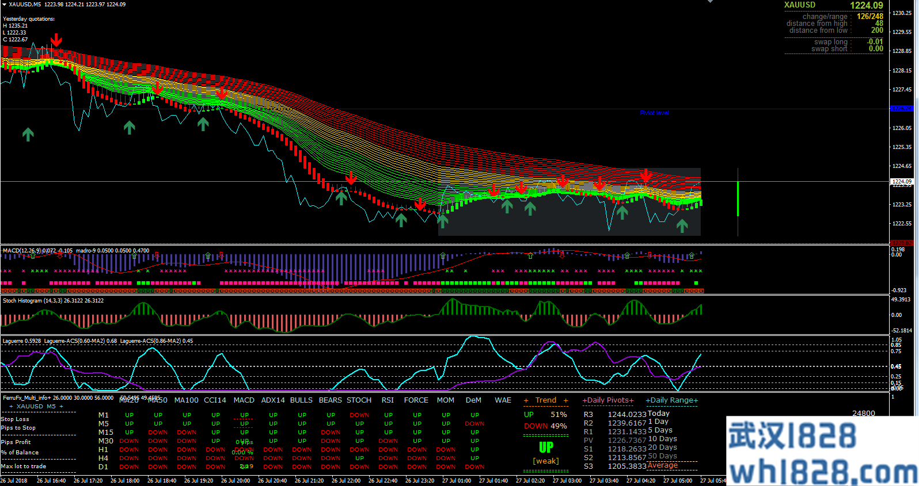Click the change/range value 126/248
Screen dimensions: 919x486
[870, 16]
